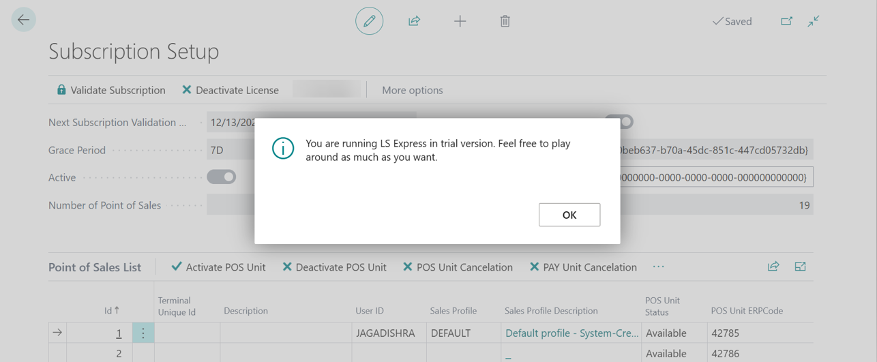This screenshot has width=877, height=362.
Task: Open row 1 three-dot options menu
Action: pos(143,333)
